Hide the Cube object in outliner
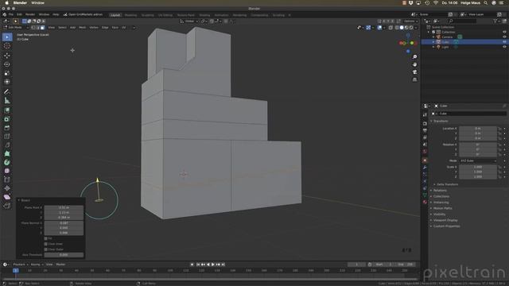This screenshot has width=509, height=286. pyautogui.click(x=504, y=42)
